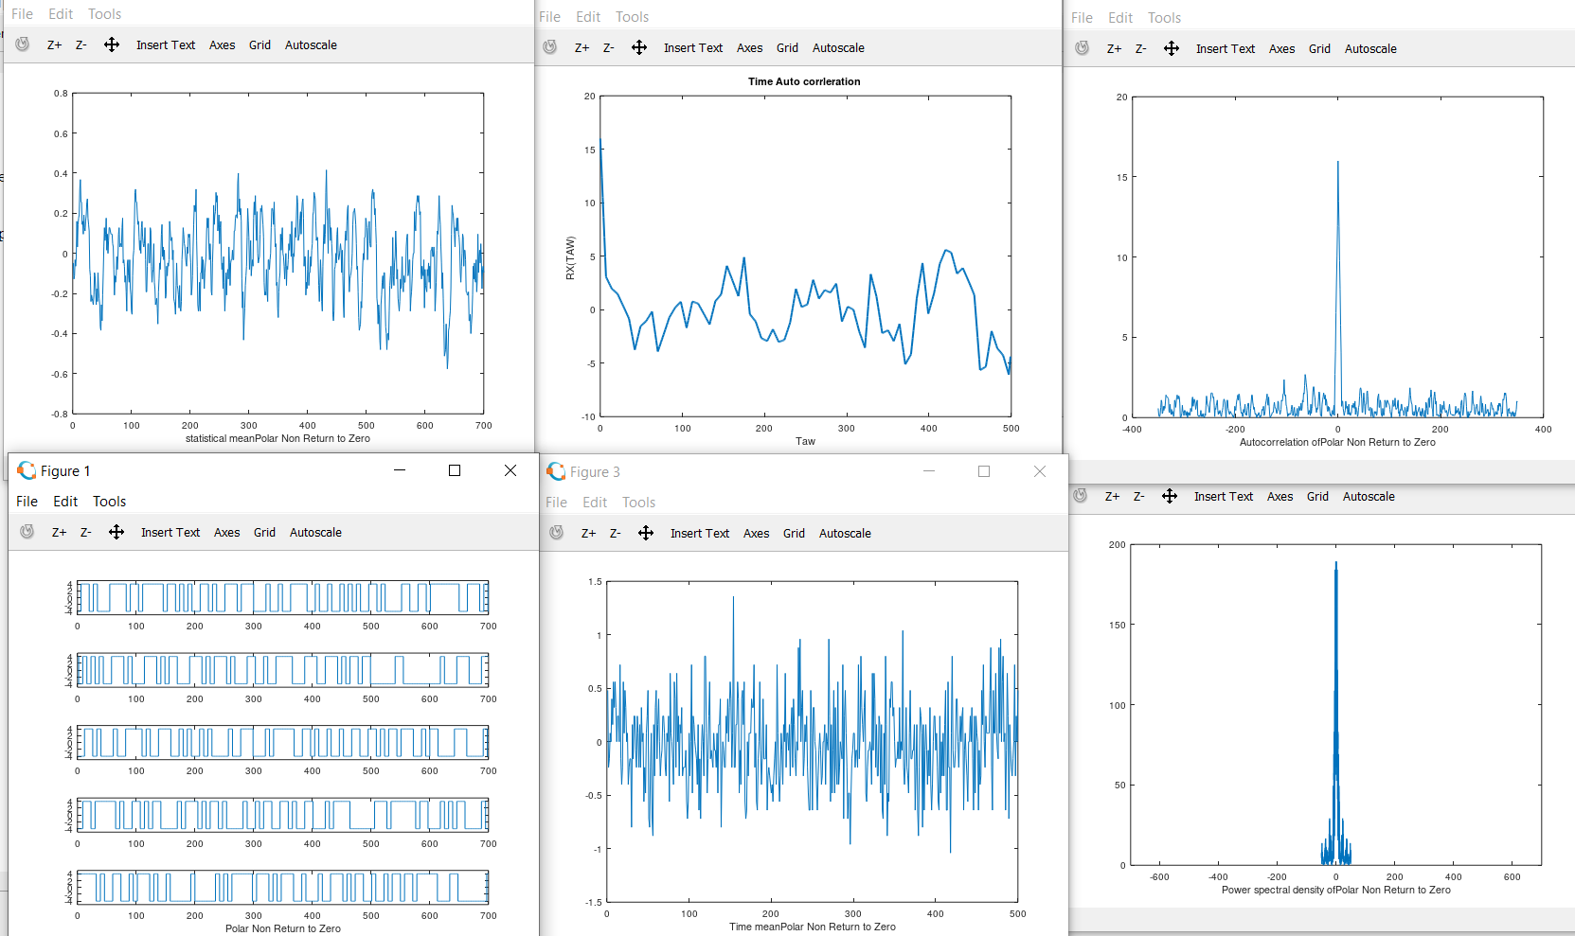
Task: Select the Z+ zoom-in tool in Figure 1
Action: click(59, 532)
